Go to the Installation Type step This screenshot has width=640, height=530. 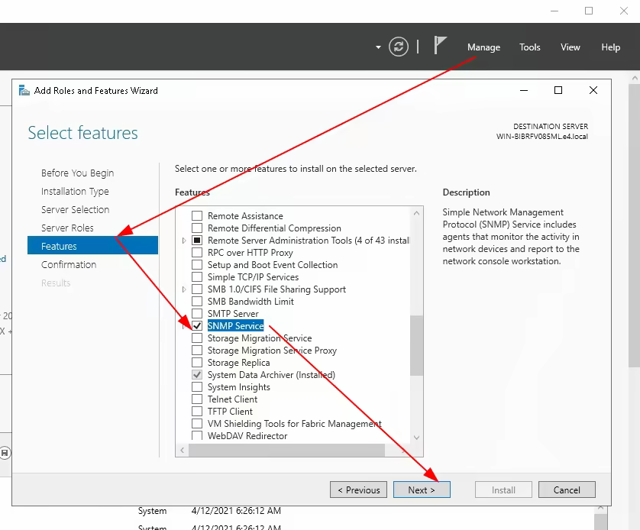click(x=75, y=192)
